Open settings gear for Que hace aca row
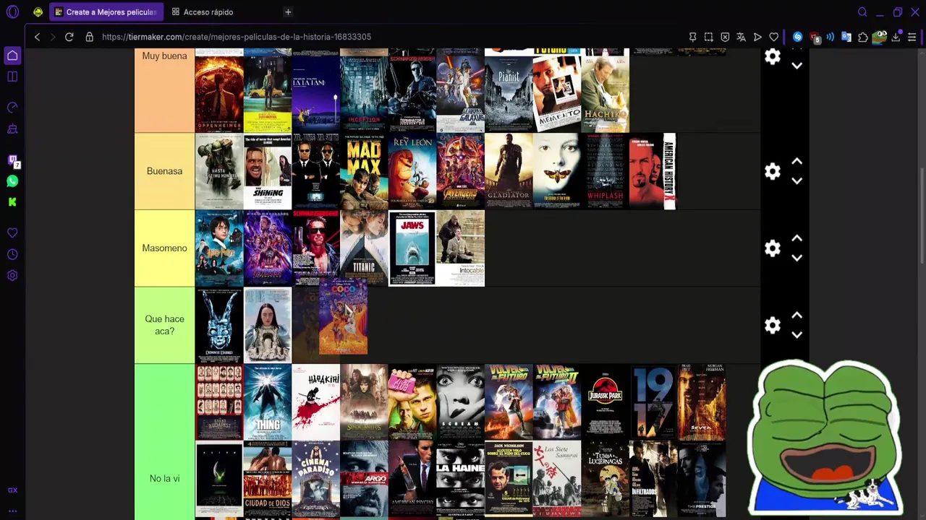926x520 pixels. (x=773, y=325)
